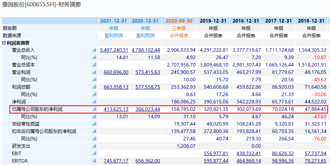Click the chart icon next to 净利润
Image resolution: width=330 pixels, height=165 pixels.
click(x=94, y=102)
